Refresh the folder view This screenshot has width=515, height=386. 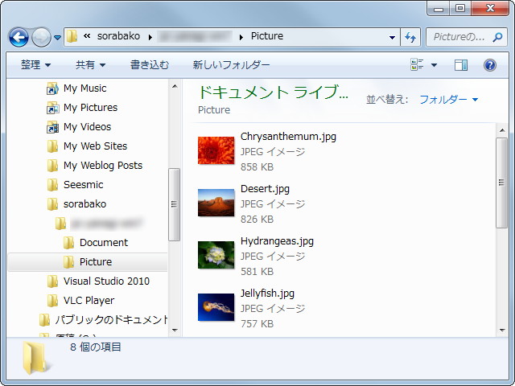(x=410, y=37)
